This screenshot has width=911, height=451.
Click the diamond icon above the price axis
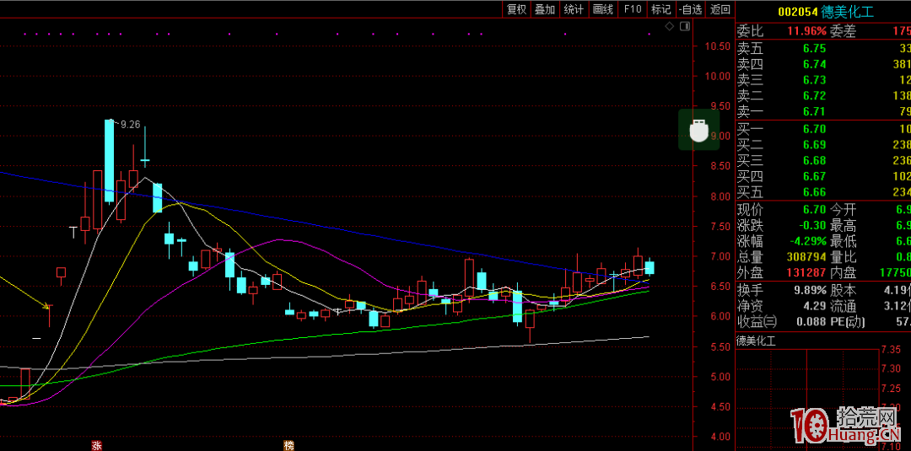670,27
